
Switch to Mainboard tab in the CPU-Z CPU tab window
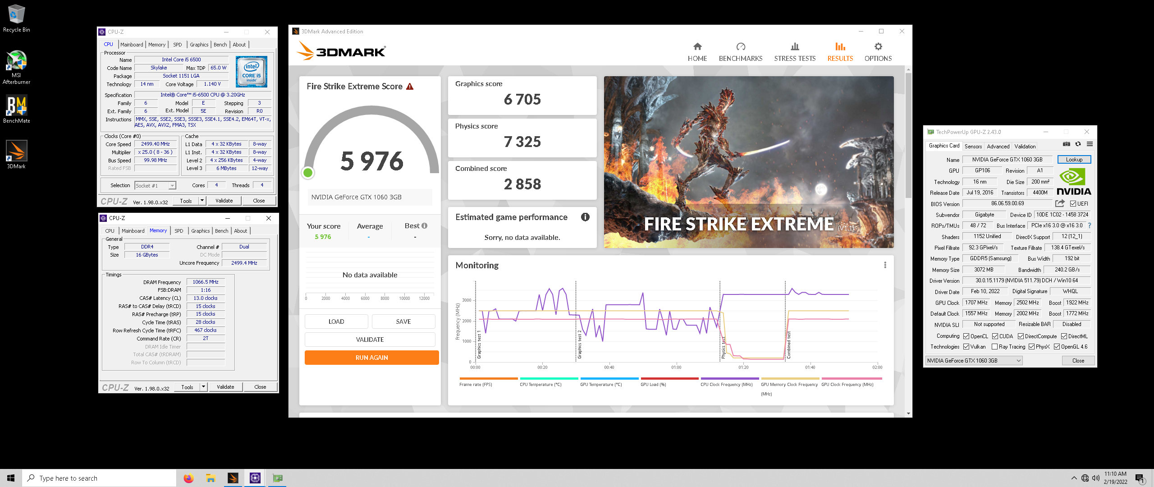[x=132, y=45]
